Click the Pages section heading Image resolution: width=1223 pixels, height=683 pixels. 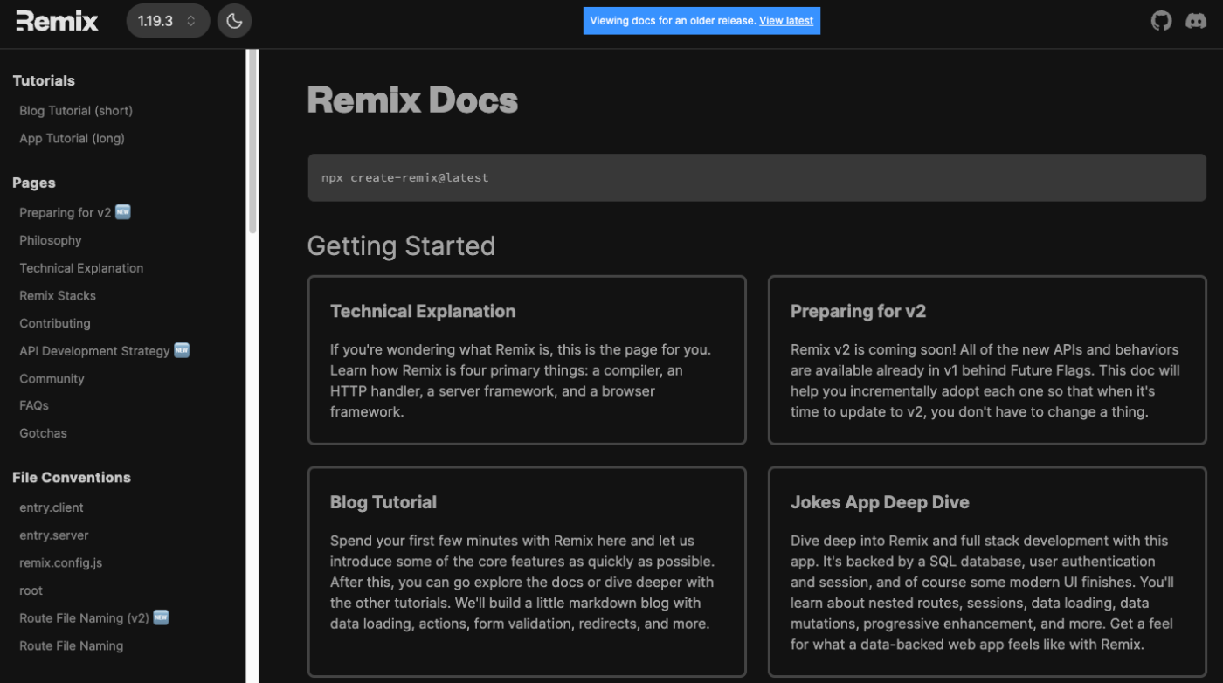tap(34, 183)
